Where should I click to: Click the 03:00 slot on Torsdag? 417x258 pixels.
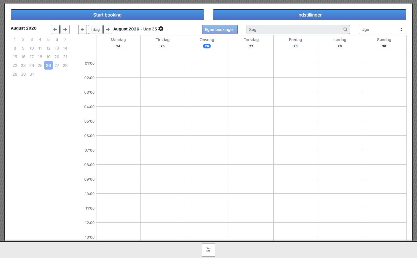coord(251,99)
